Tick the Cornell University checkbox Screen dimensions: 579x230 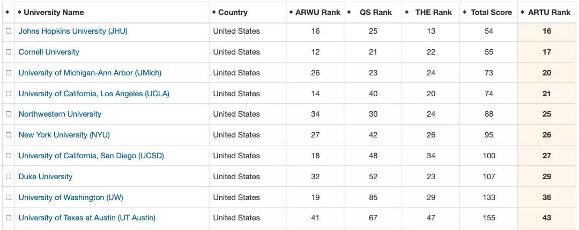coord(9,52)
